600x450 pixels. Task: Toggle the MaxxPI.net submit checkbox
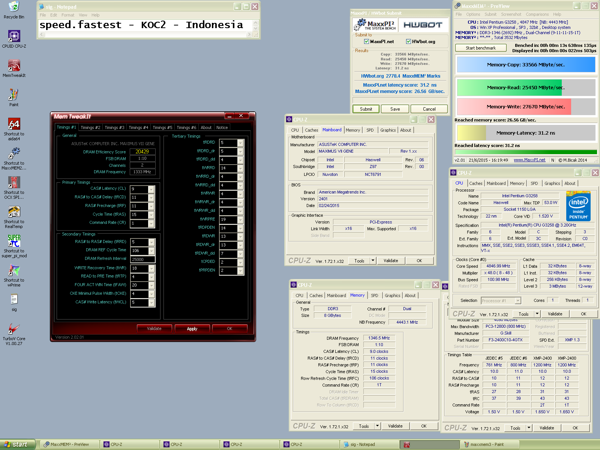[366, 42]
